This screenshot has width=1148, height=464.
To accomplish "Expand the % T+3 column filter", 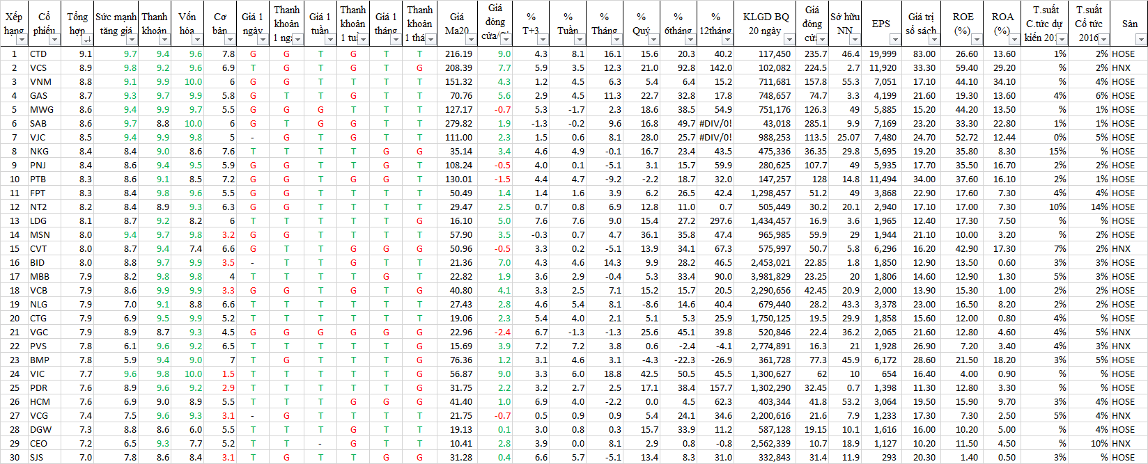I will point(543,40).
